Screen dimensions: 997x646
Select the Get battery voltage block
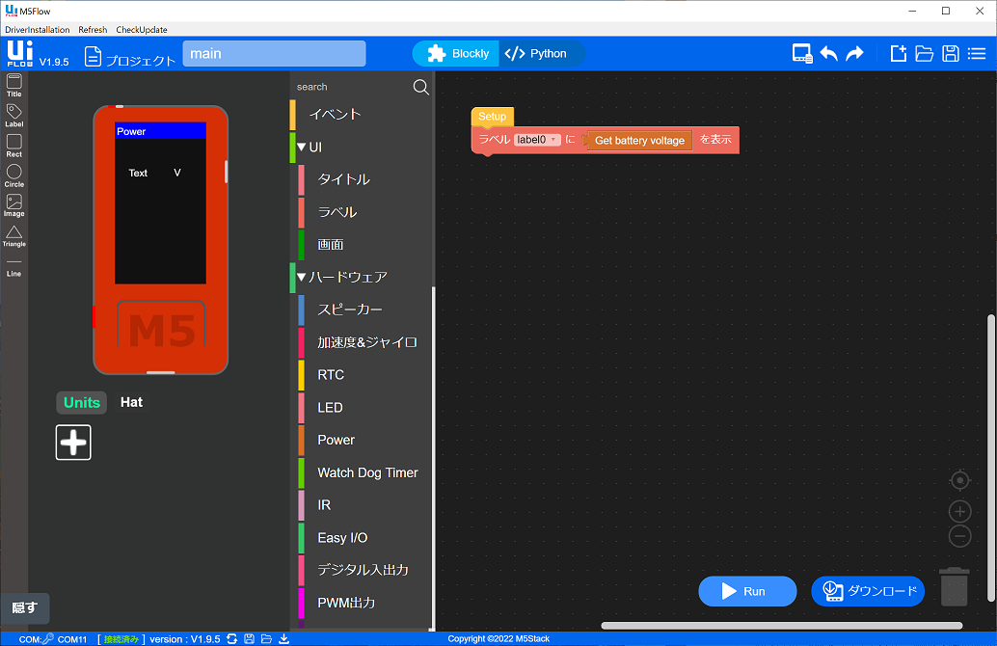click(639, 141)
